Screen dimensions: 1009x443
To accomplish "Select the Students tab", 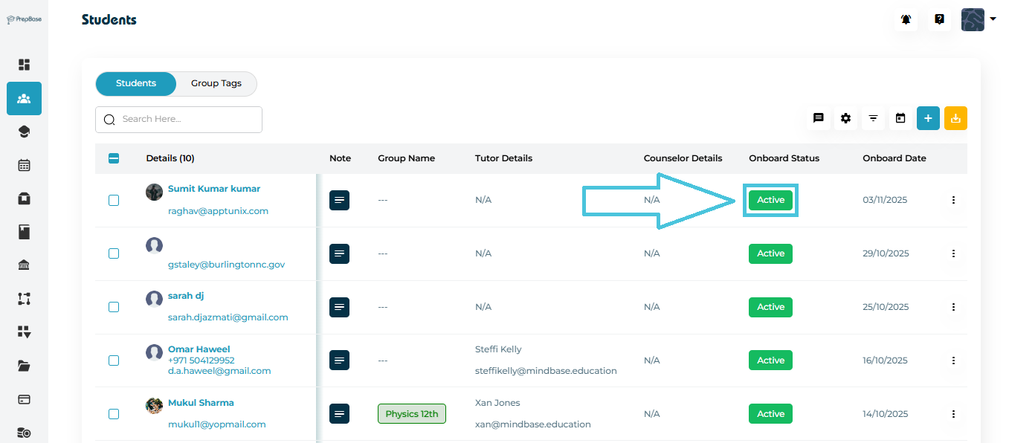I will pyautogui.click(x=136, y=83).
